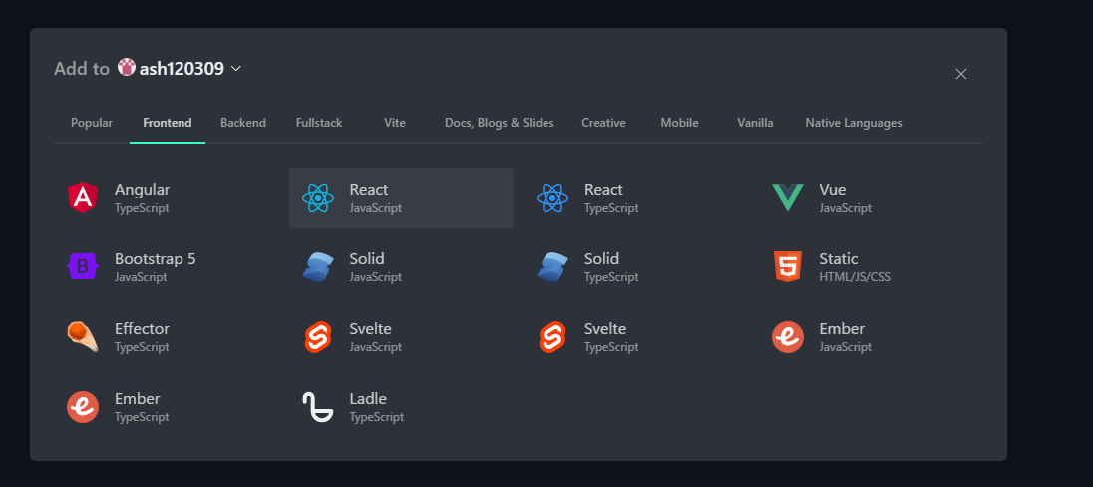This screenshot has height=487, width=1093.
Task: Select the Vite tab
Action: pos(395,123)
